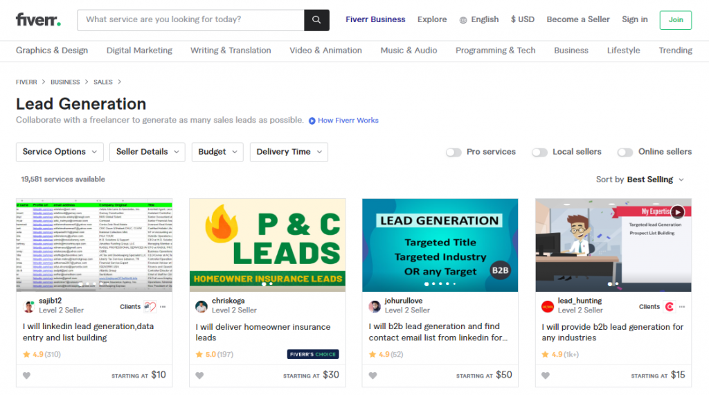709x395 pixels.
Task: Open the Fiverr Business link
Action: (375, 19)
